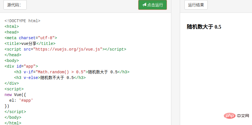Viewport: 252px width, 125px height.
Task: Click the closing </html> tag line
Action: pyautogui.click(x=13, y=123)
